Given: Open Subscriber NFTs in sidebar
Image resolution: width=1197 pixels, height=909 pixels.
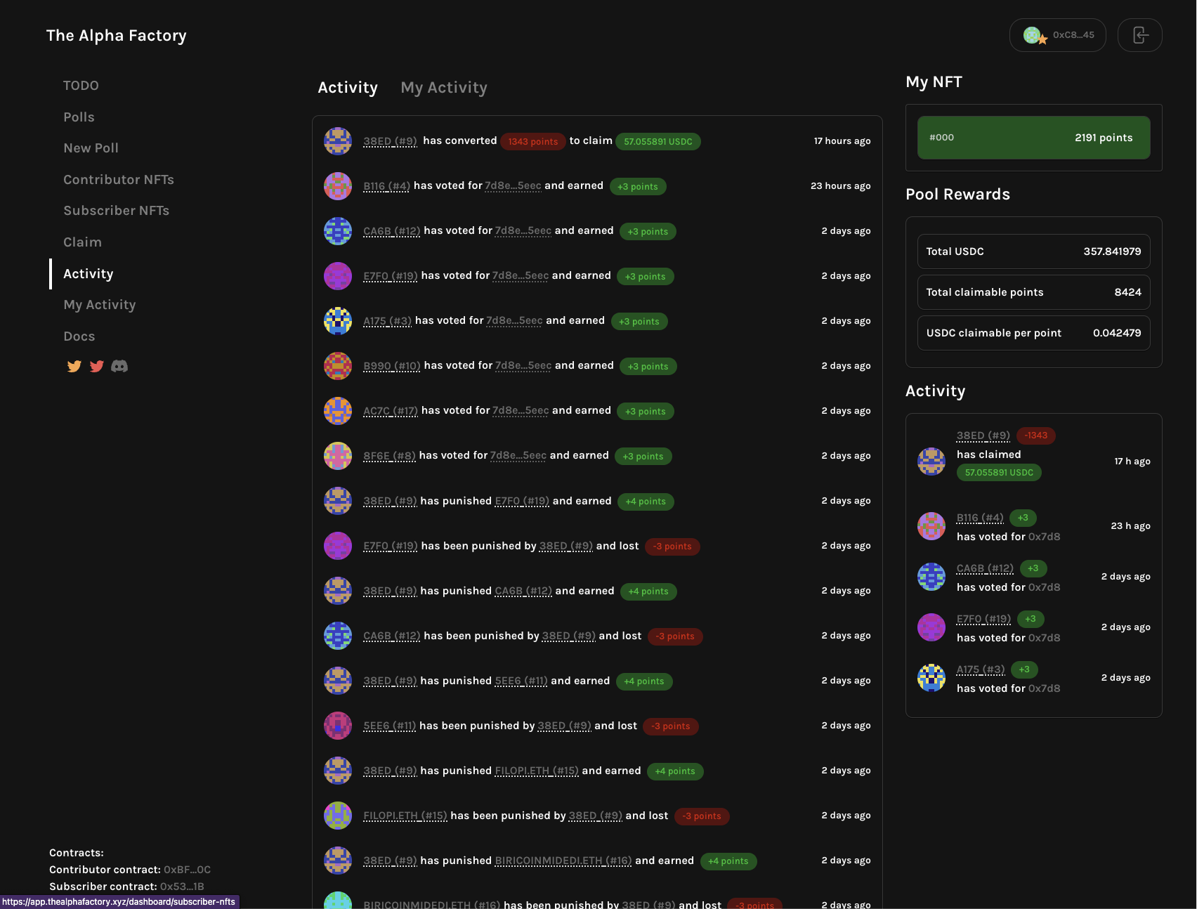Looking at the screenshot, I should coord(116,211).
